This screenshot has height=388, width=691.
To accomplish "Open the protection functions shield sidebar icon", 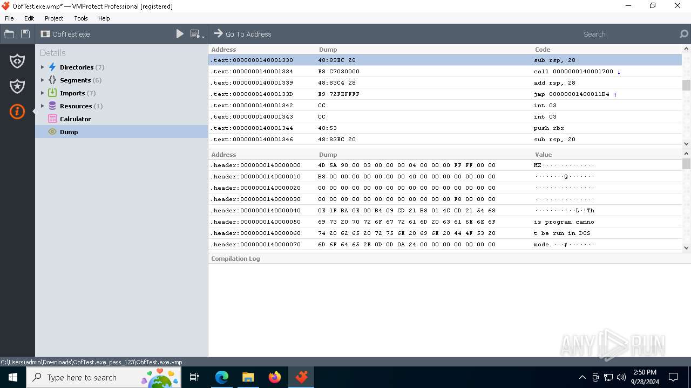I will pos(17,60).
